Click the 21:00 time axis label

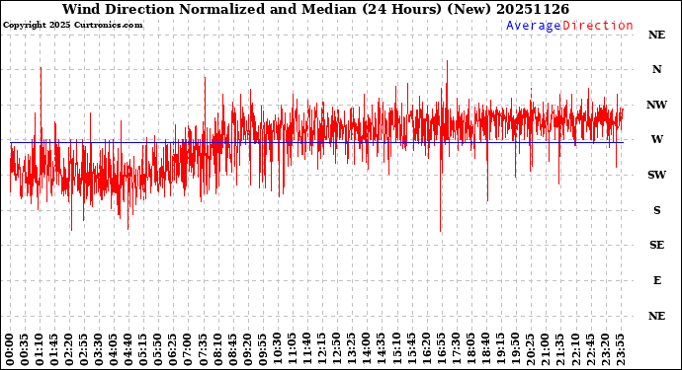tap(545, 349)
